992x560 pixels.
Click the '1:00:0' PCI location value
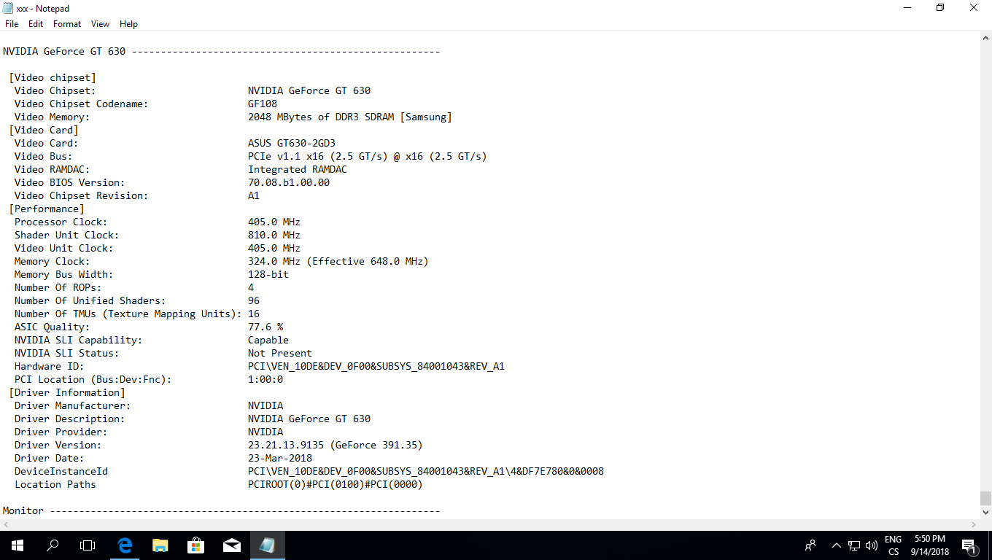266,380
